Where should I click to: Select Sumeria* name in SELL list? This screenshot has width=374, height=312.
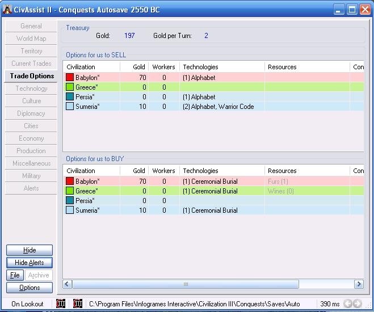click(87, 107)
